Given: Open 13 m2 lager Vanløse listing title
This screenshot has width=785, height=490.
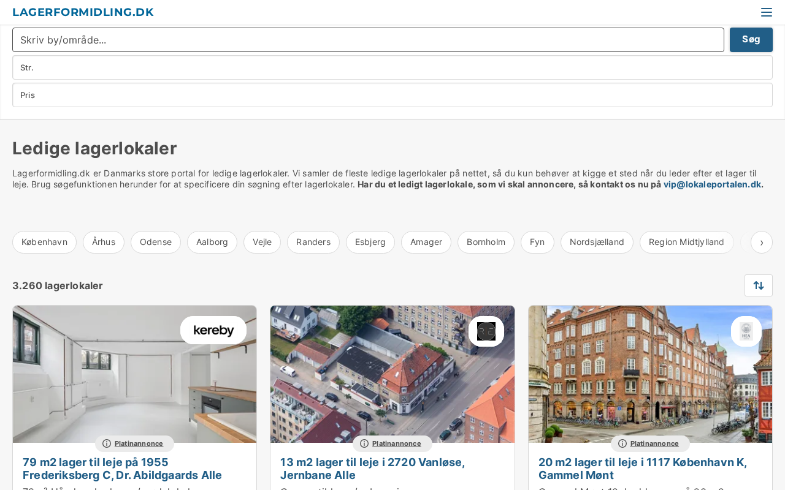Looking at the screenshot, I should (x=372, y=469).
